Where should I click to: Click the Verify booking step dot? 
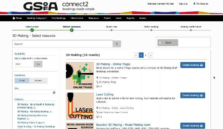click(x=151, y=30)
